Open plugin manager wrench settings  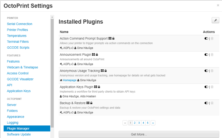pos(215,20)
